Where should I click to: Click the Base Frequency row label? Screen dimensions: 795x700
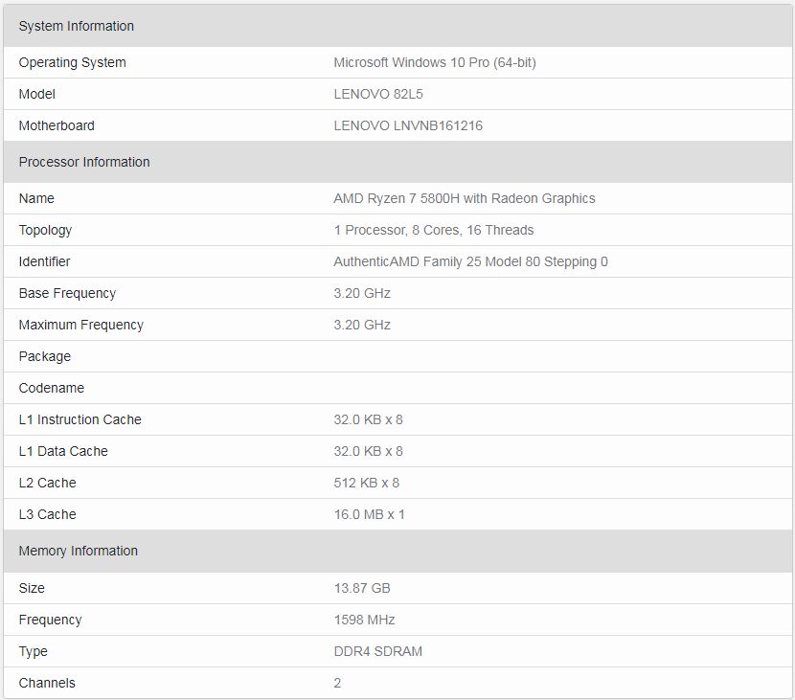(67, 293)
